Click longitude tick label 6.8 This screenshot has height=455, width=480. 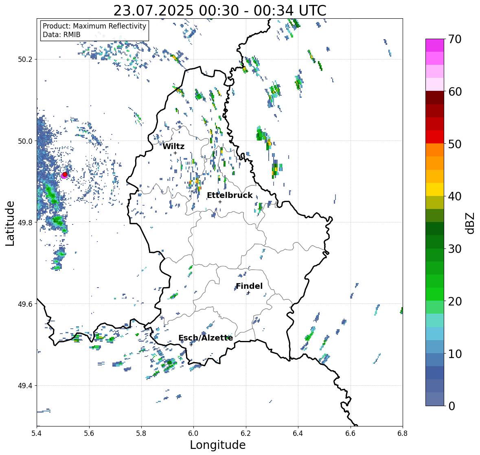(403, 433)
